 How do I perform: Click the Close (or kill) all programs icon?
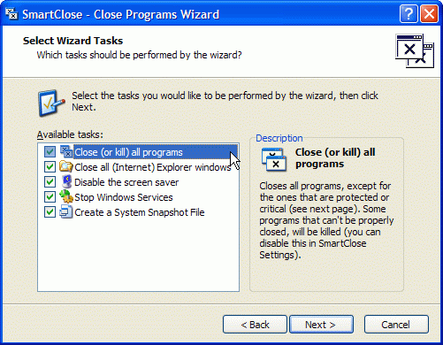coord(66,152)
